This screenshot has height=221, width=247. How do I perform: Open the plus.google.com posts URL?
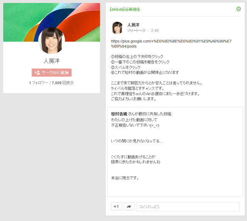[x=171, y=44]
